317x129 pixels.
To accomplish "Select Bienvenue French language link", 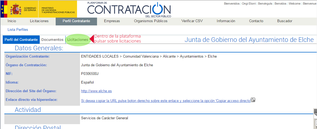I will [x=310, y=4].
